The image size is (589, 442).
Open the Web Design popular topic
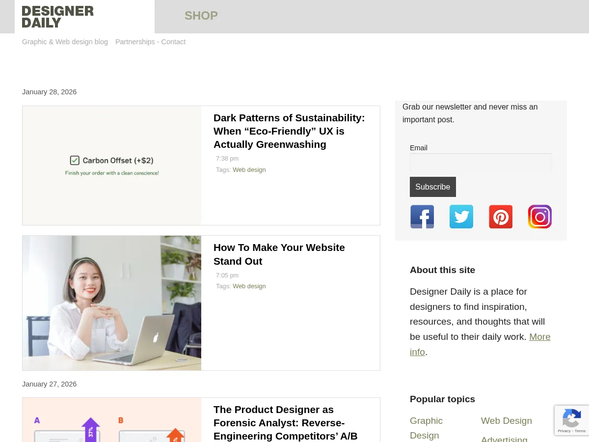pos(507,421)
